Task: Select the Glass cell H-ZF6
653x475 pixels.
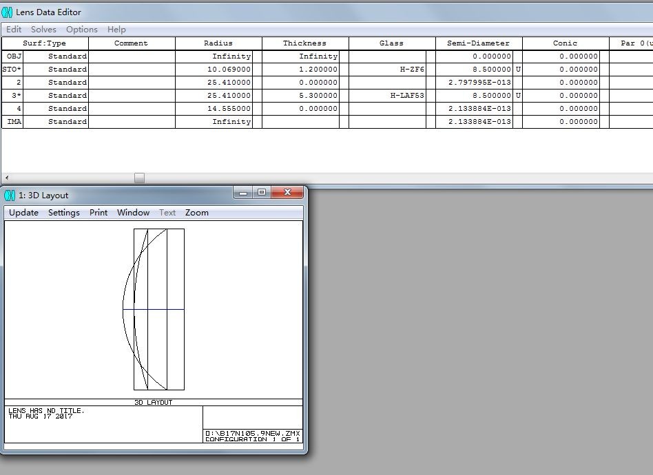Action: tap(387, 70)
